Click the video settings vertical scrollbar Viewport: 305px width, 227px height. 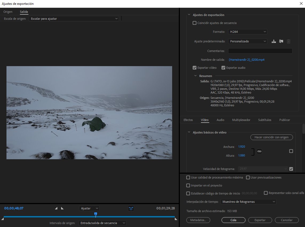[304, 128]
